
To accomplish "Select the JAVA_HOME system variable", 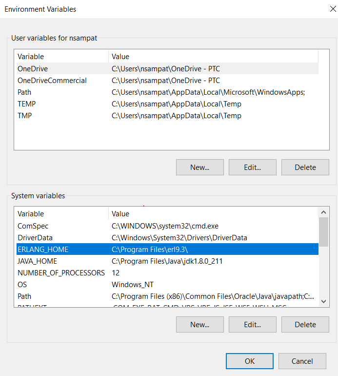I will tap(37, 261).
